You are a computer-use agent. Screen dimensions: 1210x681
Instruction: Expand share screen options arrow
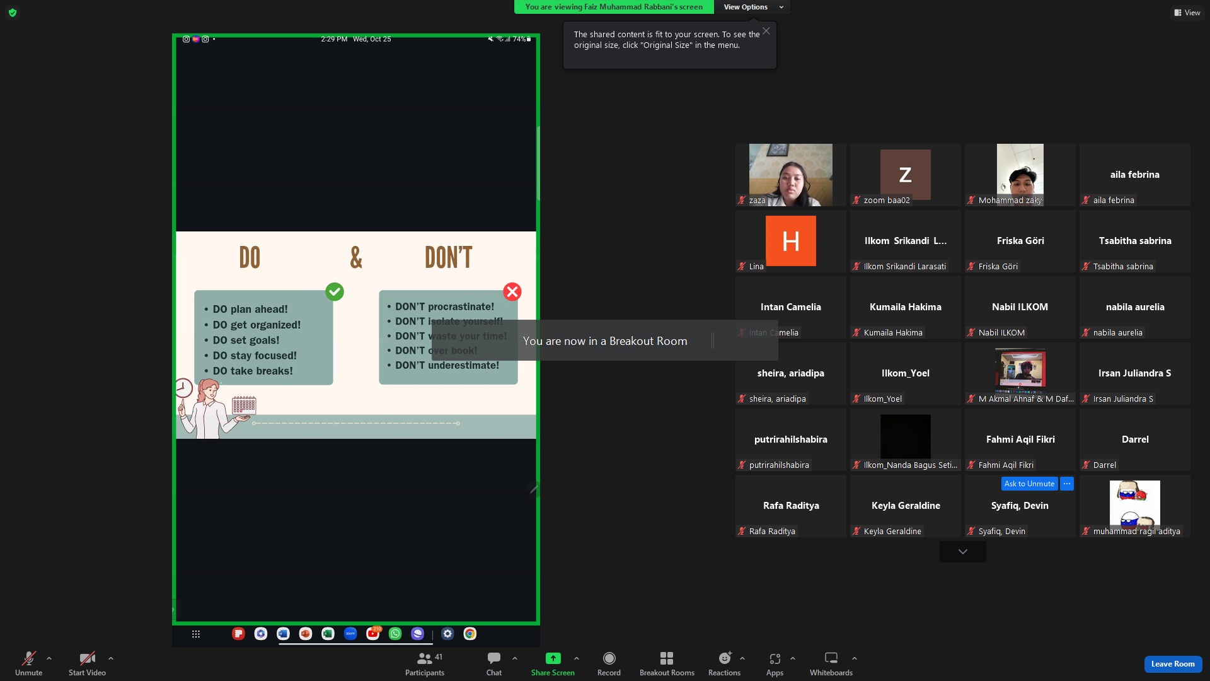(x=577, y=658)
